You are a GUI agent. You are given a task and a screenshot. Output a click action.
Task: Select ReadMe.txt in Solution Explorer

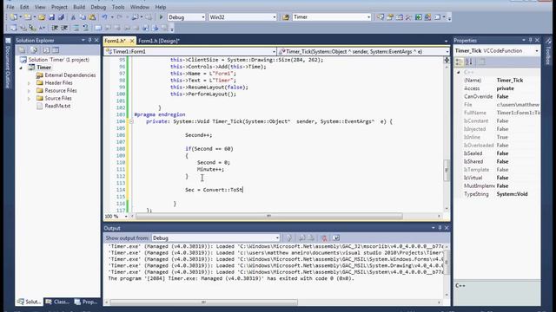[57, 106]
